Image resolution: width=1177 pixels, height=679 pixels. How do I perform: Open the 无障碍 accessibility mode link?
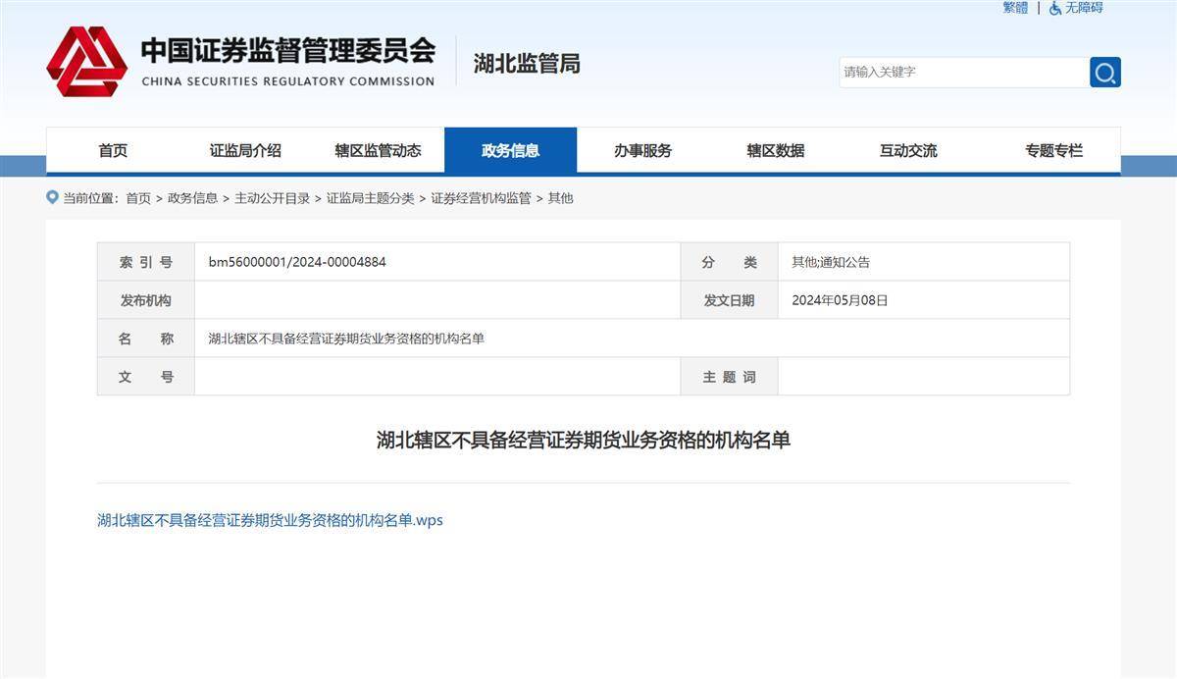[1084, 8]
